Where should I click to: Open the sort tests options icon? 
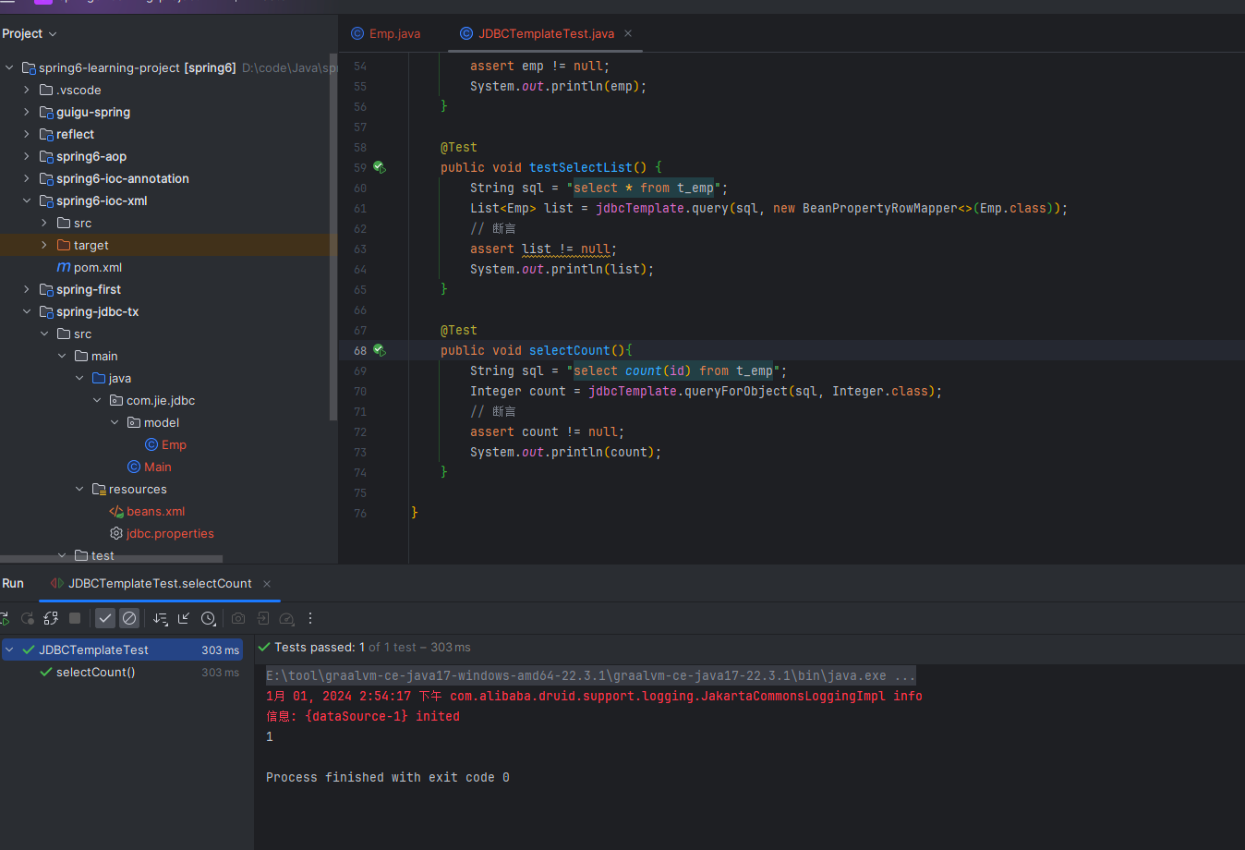pyautogui.click(x=160, y=618)
